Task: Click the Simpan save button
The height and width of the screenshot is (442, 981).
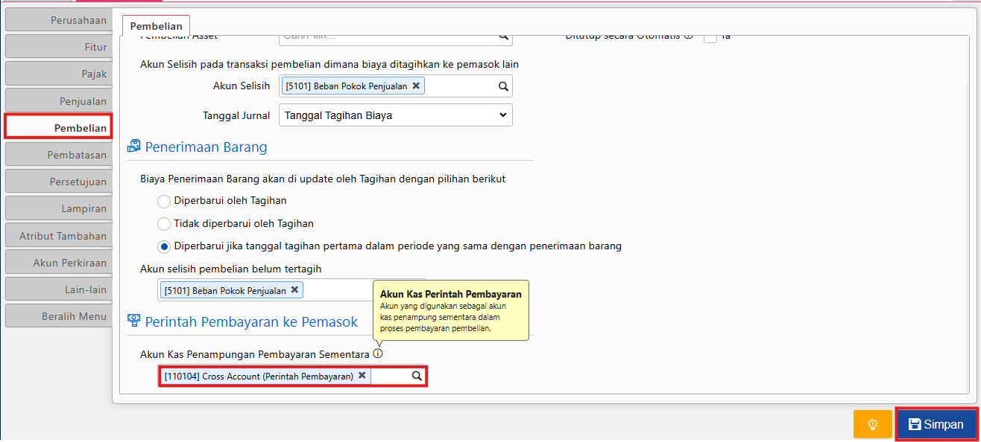Action: pos(936,424)
